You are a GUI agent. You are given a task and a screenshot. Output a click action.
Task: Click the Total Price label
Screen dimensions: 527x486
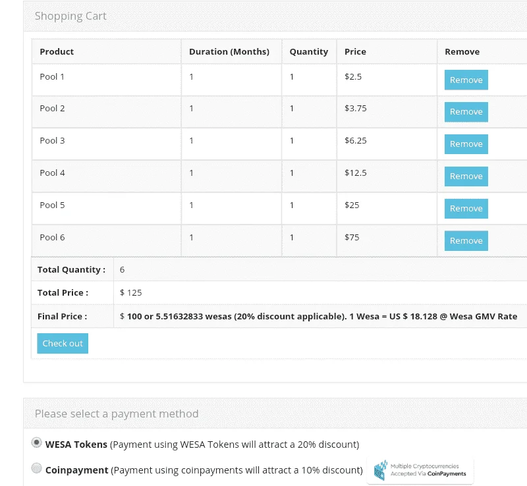point(63,293)
